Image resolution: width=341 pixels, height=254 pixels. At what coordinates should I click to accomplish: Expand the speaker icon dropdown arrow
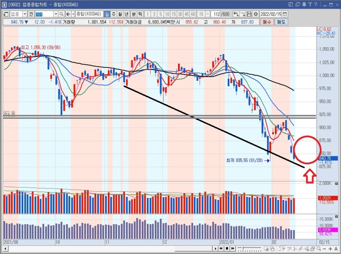click(73, 14)
